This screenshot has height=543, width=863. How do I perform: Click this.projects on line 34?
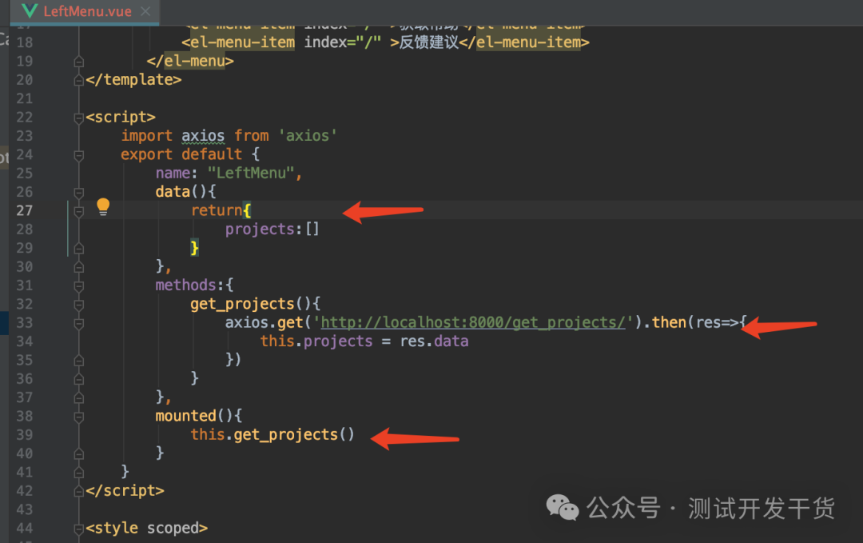click(x=316, y=341)
